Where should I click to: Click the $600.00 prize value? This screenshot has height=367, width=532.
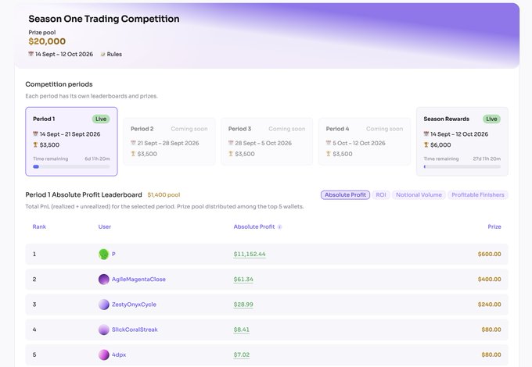489,254
